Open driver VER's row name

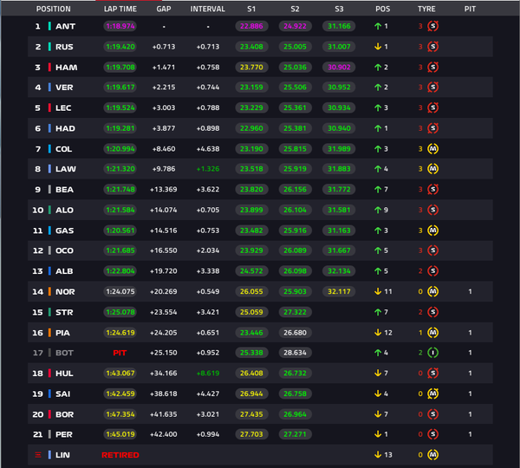(64, 88)
